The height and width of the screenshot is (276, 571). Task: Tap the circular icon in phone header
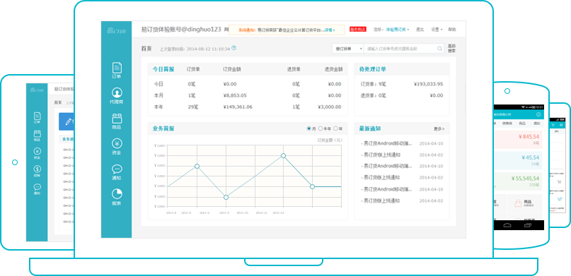click(x=538, y=114)
